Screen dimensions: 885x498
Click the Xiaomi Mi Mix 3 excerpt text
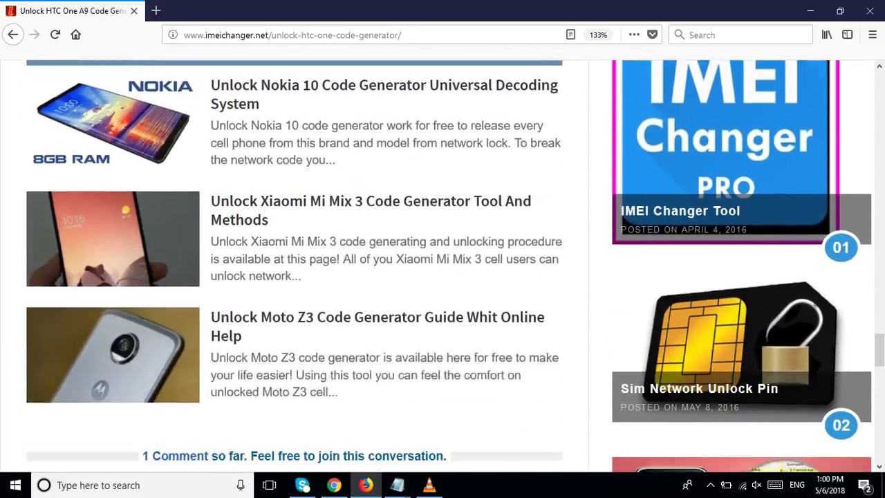[x=386, y=259]
